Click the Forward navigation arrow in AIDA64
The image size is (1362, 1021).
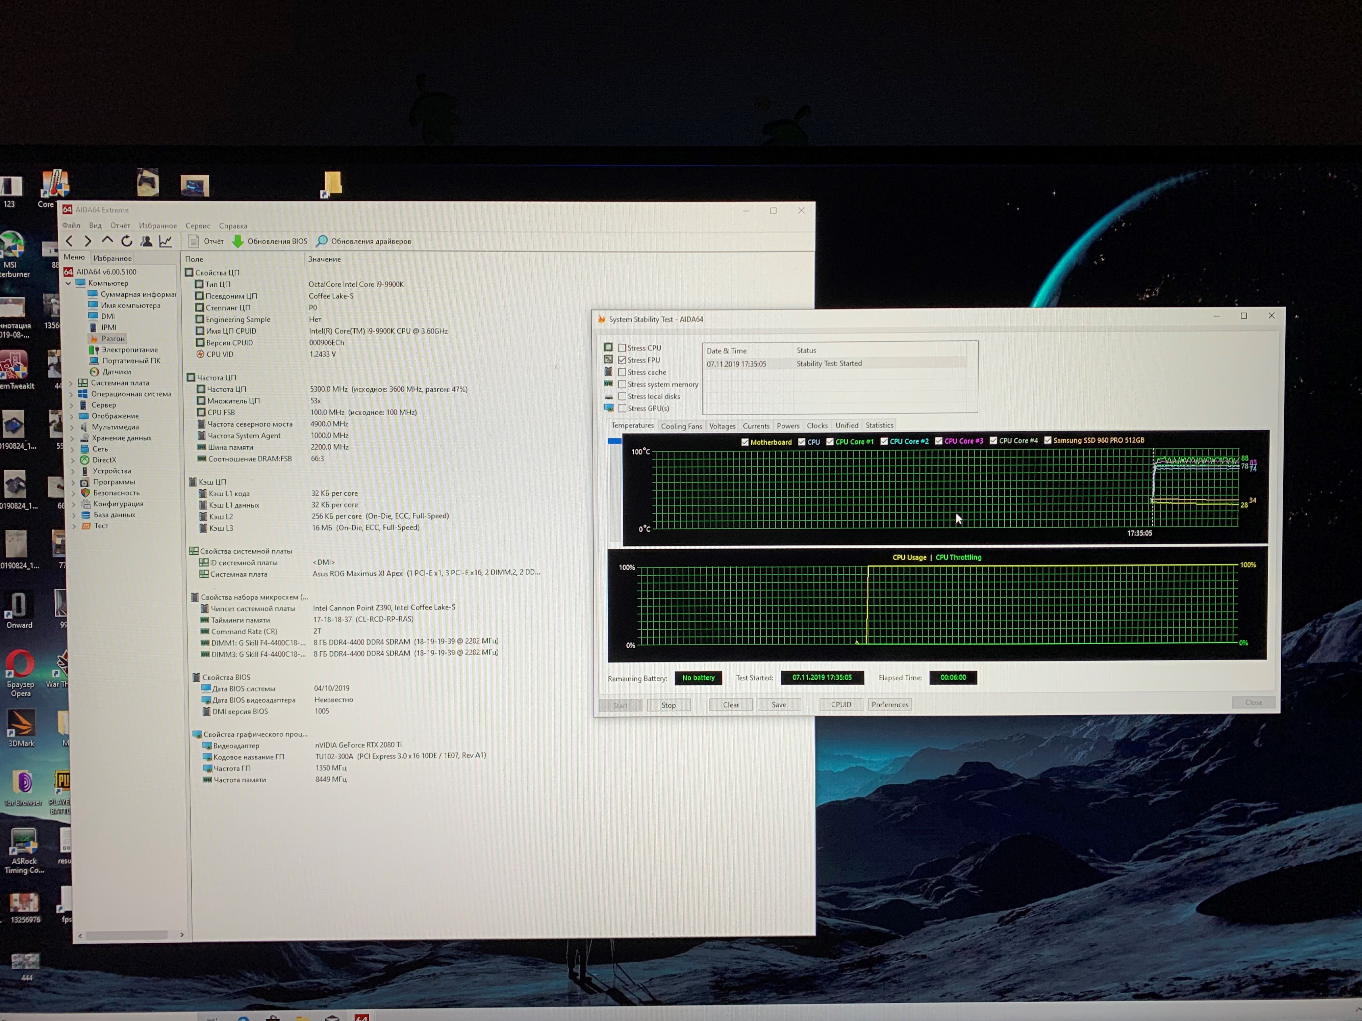coord(88,241)
